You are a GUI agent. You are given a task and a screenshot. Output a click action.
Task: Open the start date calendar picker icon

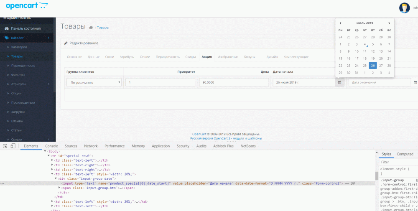339,83
